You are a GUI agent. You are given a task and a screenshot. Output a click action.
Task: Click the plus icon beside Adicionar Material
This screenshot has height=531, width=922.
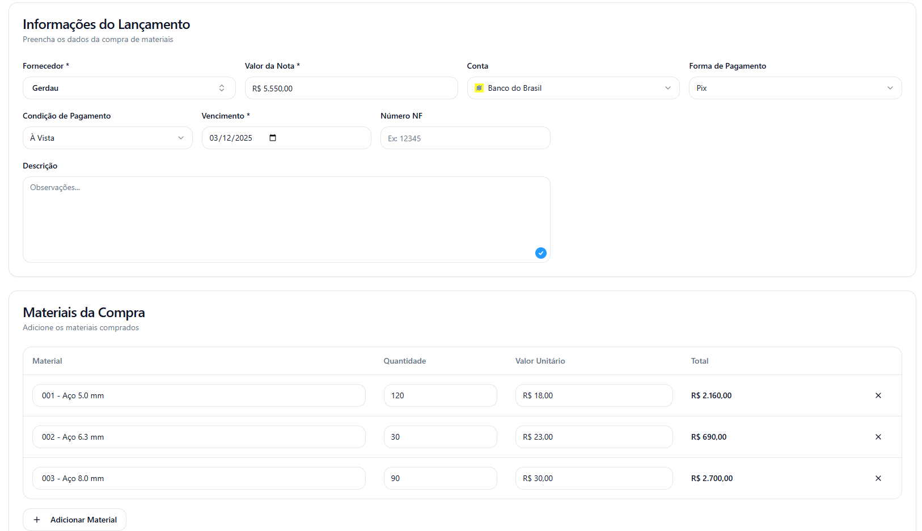point(37,520)
